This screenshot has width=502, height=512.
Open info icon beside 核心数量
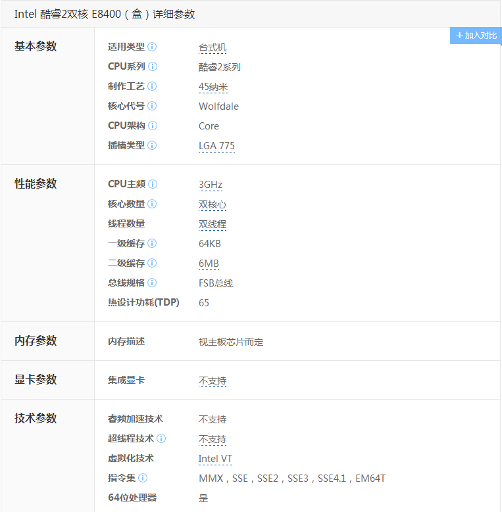pos(152,204)
